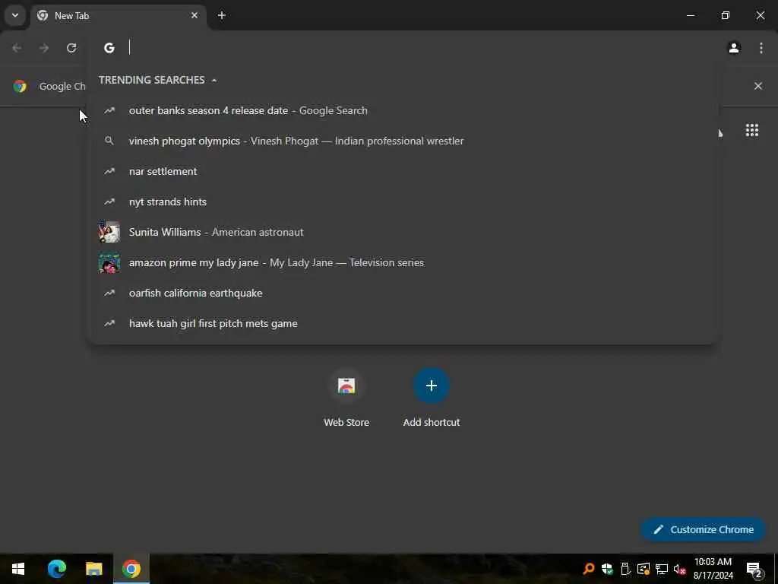Click My Lady Jane thumbnail image
Viewport: 778px width, 584px height.
pyautogui.click(x=109, y=262)
